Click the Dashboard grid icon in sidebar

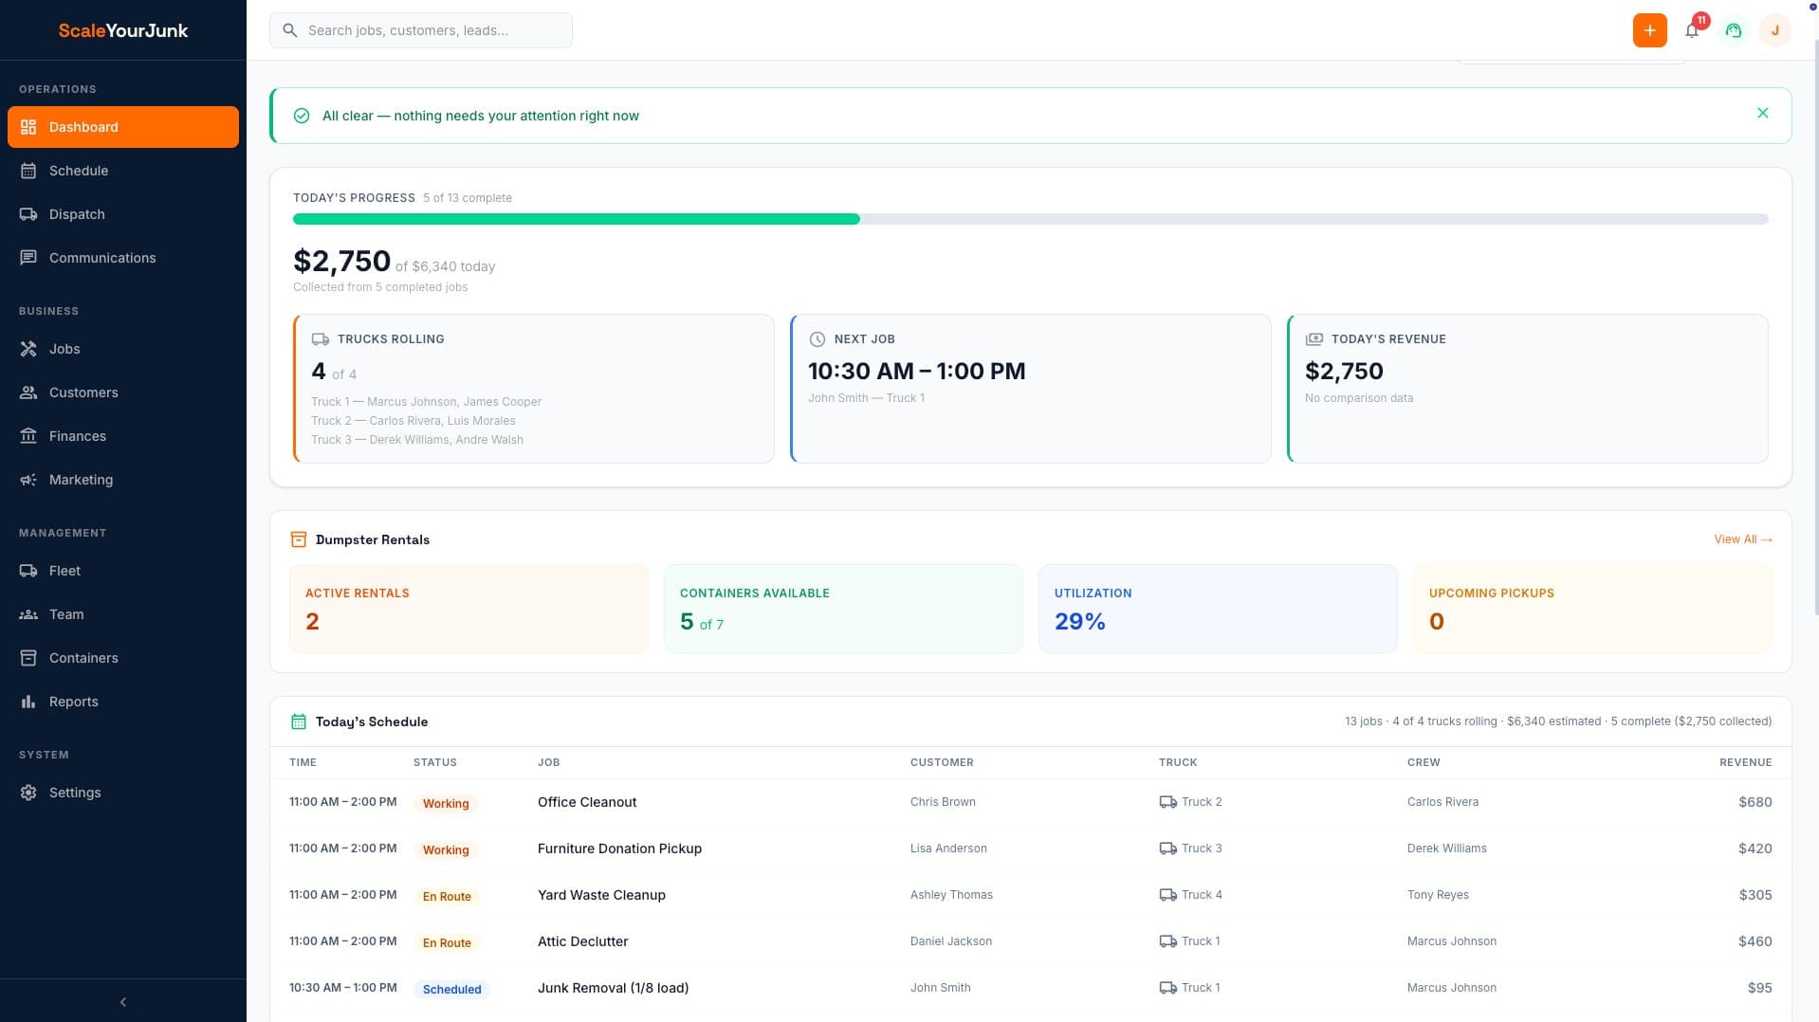click(x=28, y=127)
